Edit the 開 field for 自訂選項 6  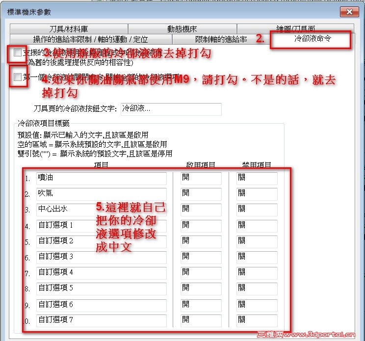click(201, 305)
